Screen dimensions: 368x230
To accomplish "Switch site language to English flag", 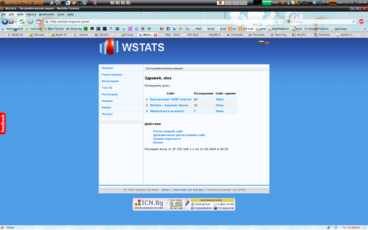I will [x=267, y=42].
